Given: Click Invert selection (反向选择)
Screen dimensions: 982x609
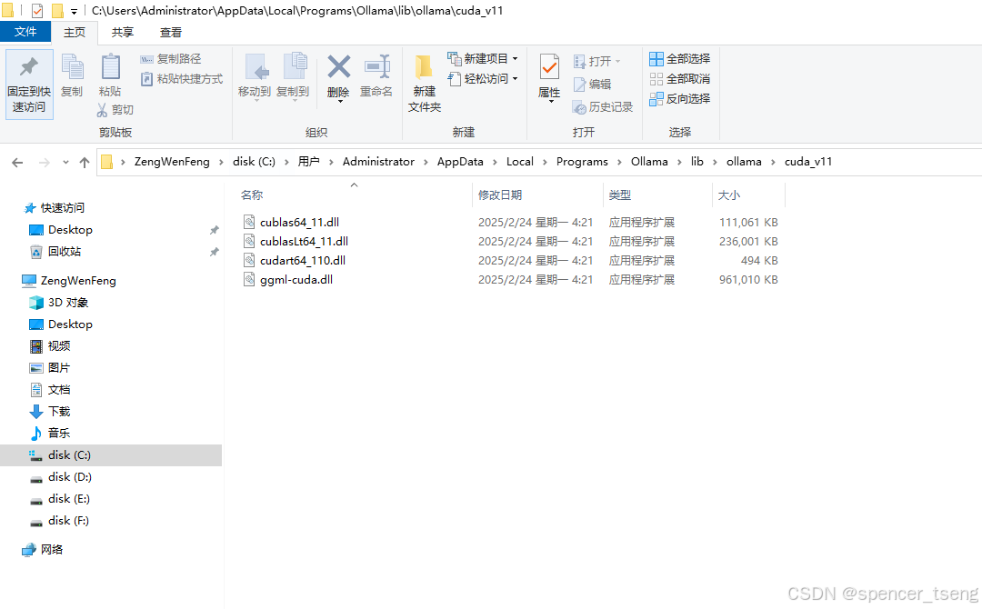Looking at the screenshot, I should click(x=680, y=99).
